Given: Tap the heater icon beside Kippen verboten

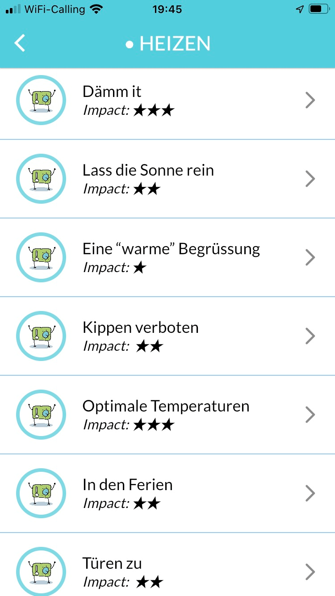Looking at the screenshot, I should pyautogui.click(x=41, y=336).
